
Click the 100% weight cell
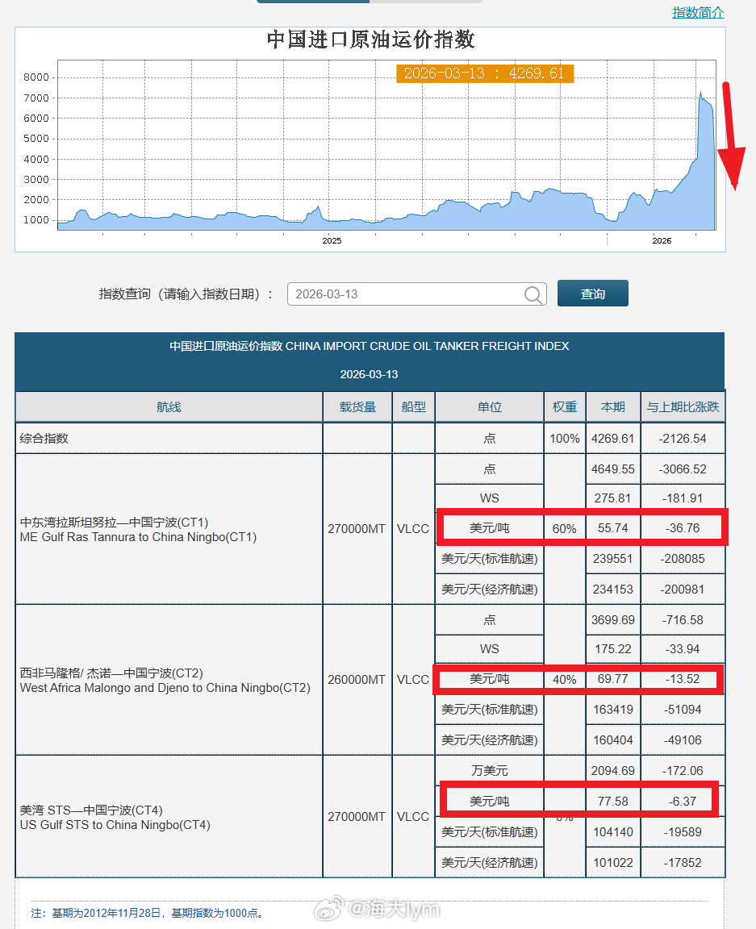(565, 439)
